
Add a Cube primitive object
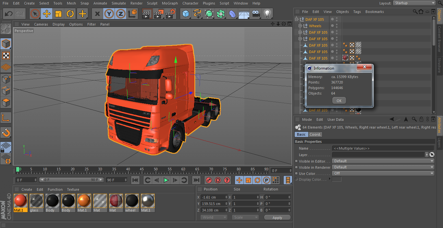coord(186,14)
